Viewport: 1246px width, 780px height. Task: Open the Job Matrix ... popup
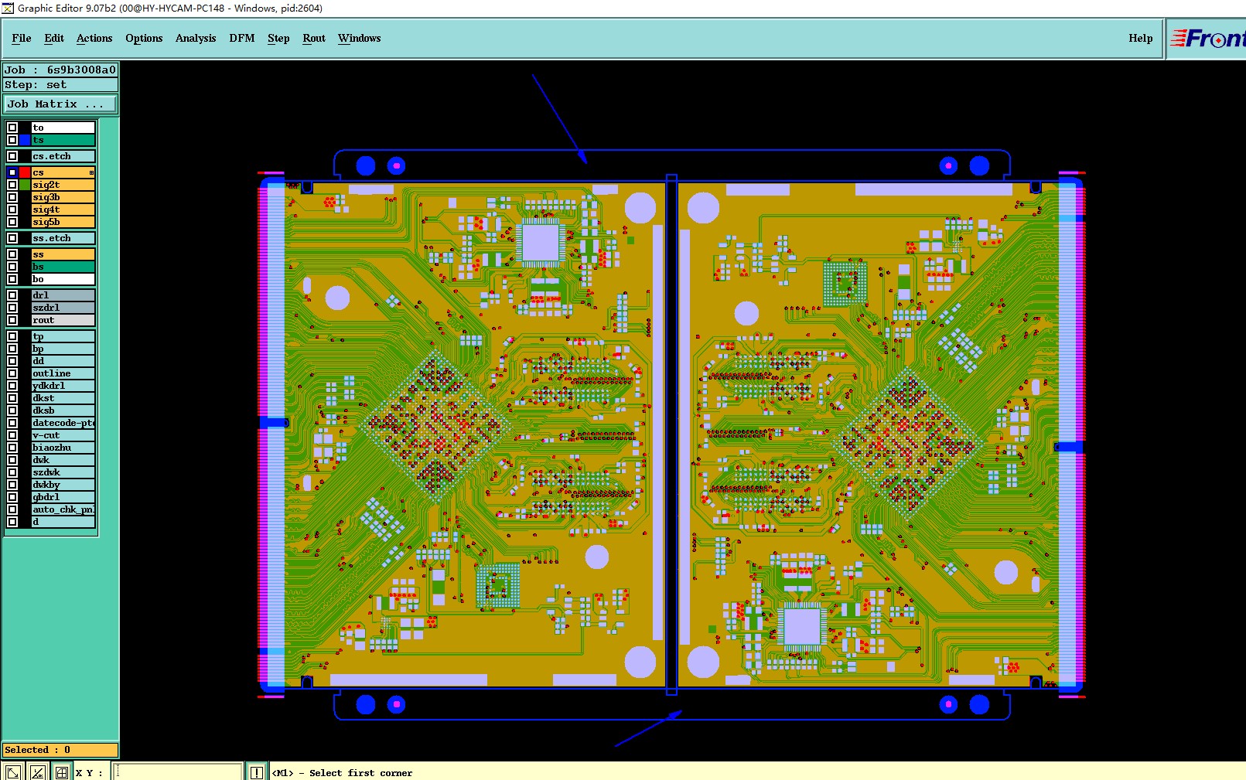(x=61, y=104)
